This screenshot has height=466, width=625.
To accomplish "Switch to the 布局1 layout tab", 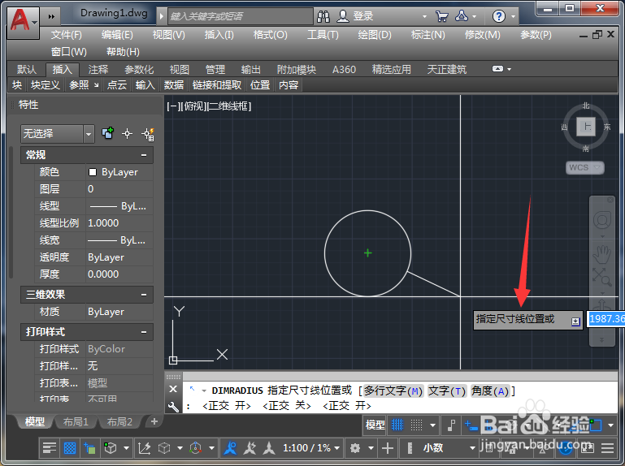I will click(x=76, y=421).
